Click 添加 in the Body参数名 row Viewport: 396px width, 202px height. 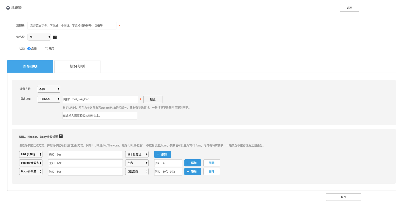point(192,171)
